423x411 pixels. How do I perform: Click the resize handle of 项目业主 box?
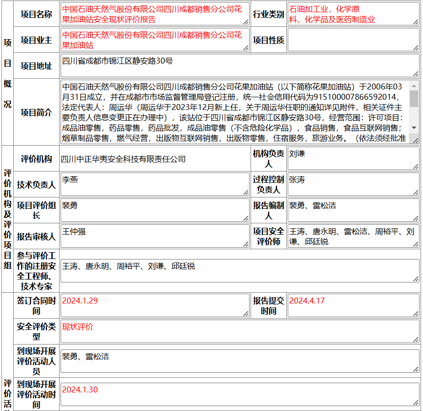pyautogui.click(x=246, y=48)
